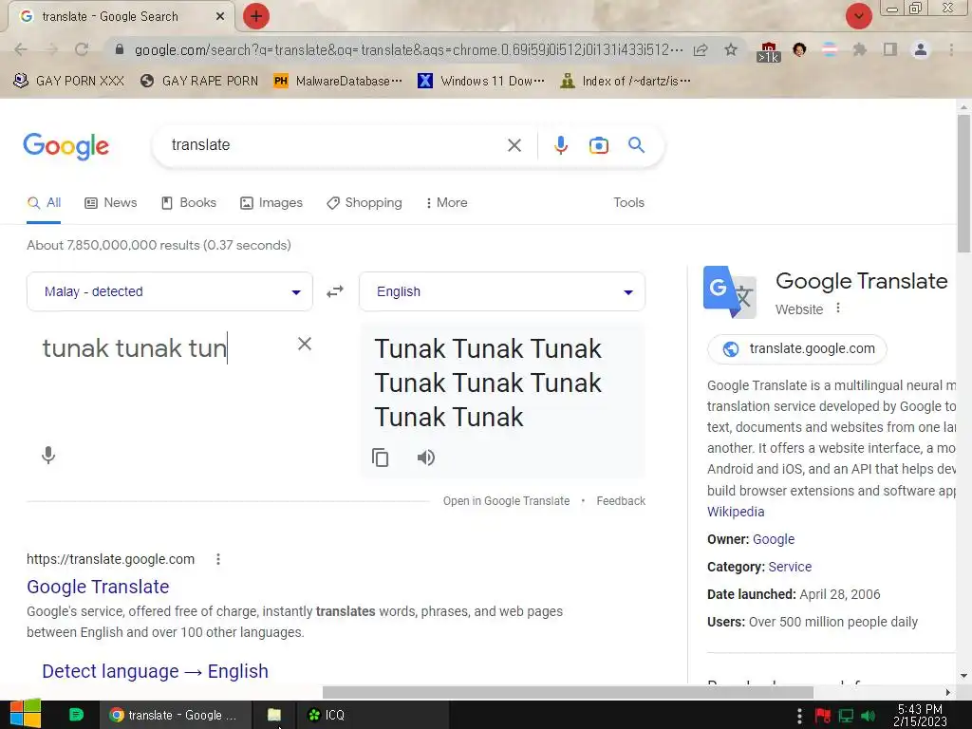Open the Wikipedia link
The image size is (972, 729).
point(736,512)
